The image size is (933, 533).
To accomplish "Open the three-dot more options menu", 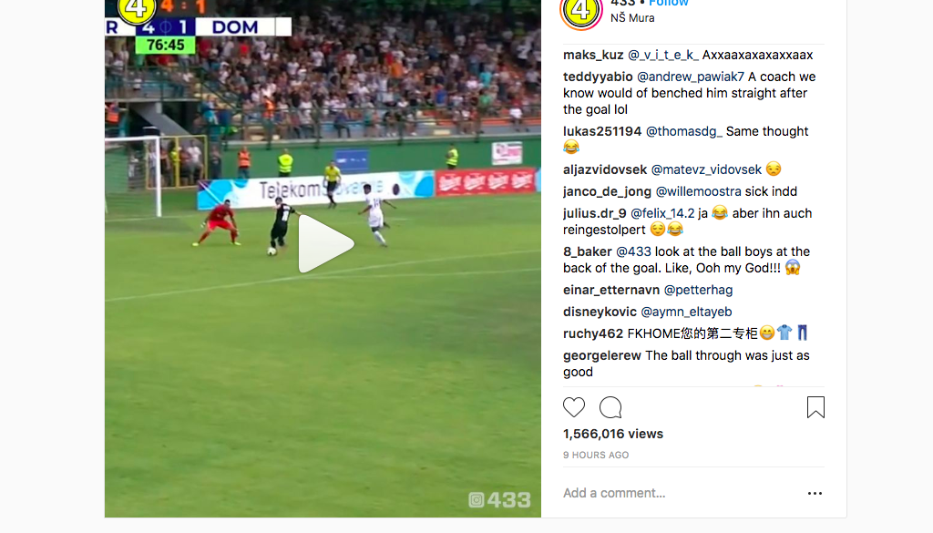I will (815, 493).
